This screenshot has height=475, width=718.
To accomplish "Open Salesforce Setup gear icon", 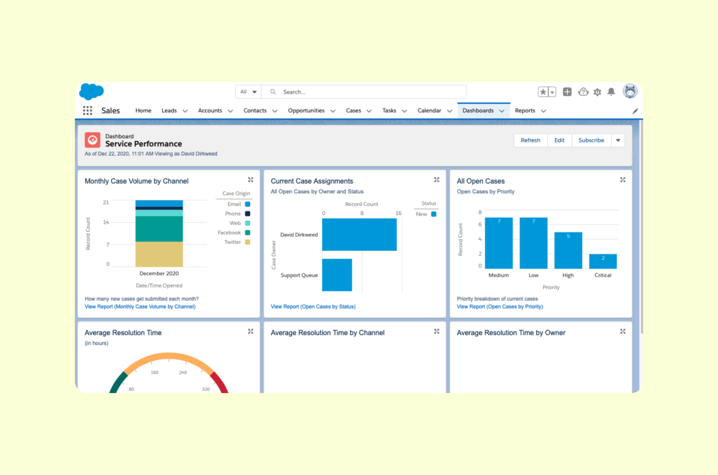I will pyautogui.click(x=597, y=92).
